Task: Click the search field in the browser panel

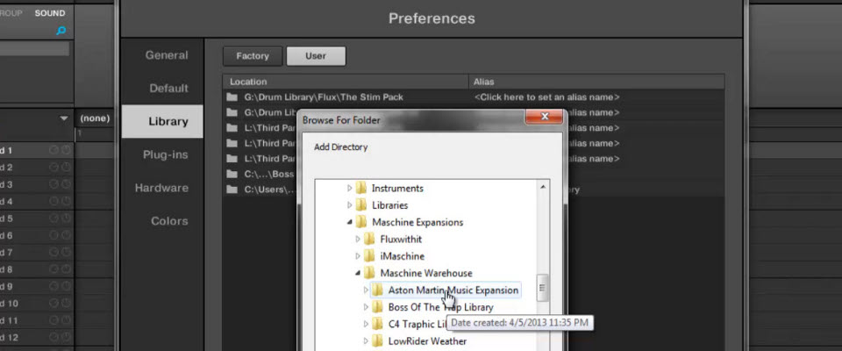Action: tap(34, 49)
